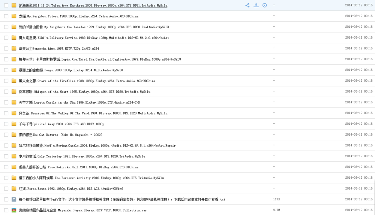Tick the Ponyo 2008 row checkbox

(6, 70)
